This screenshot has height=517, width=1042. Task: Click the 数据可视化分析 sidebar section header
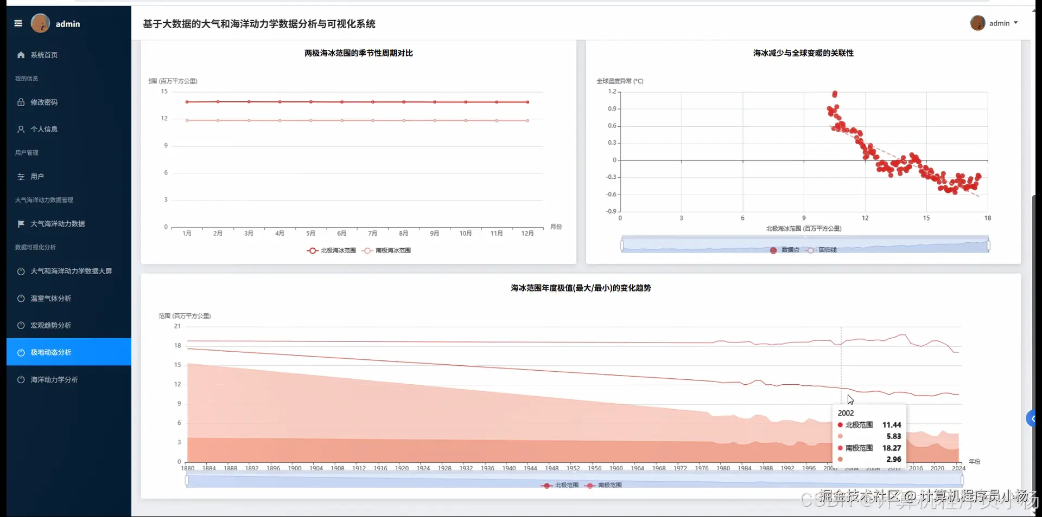coord(35,247)
